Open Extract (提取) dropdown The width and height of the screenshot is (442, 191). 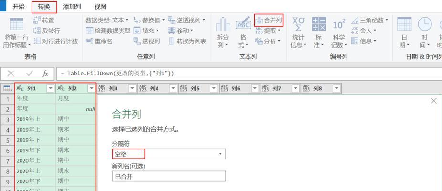click(x=268, y=31)
